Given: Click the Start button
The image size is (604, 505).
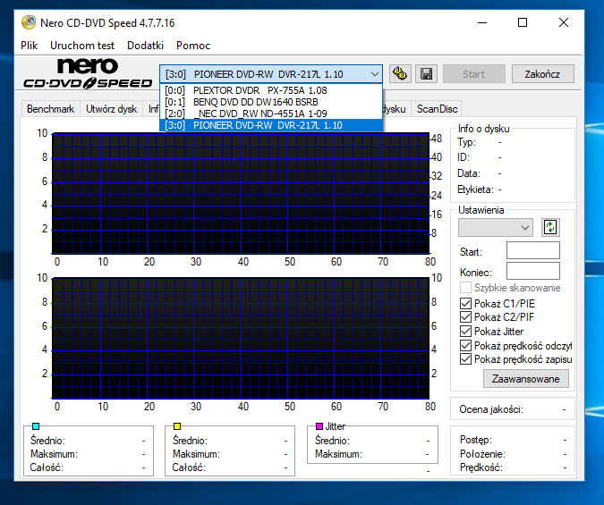Looking at the screenshot, I should [x=473, y=74].
